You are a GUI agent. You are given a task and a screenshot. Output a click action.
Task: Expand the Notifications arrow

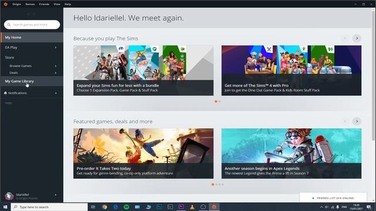[x=56, y=93]
